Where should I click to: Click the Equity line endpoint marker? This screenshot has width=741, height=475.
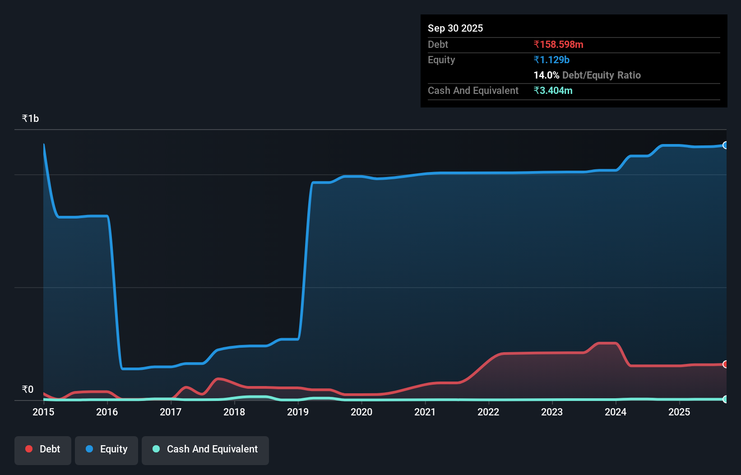(726, 145)
